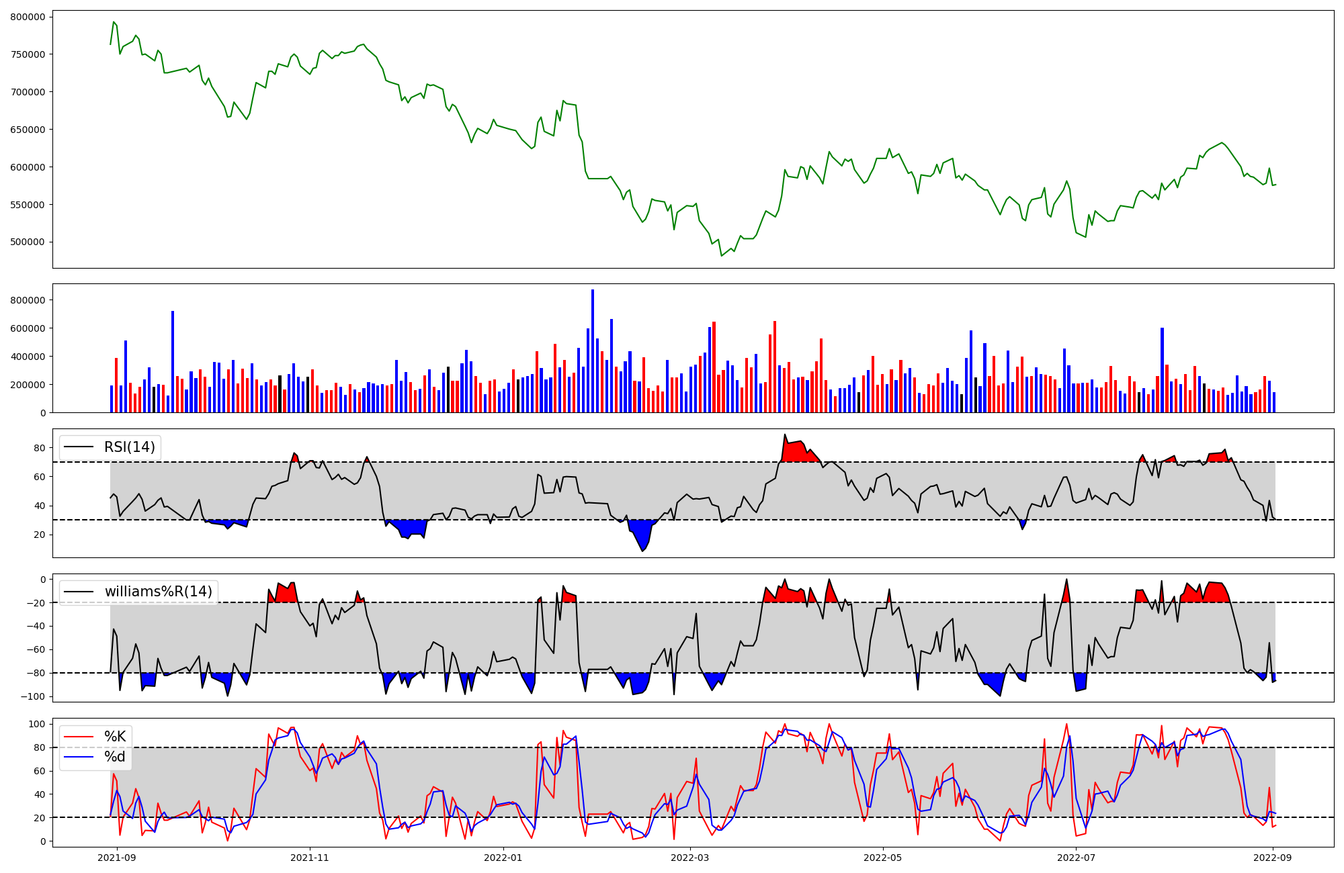Screen dimensions: 1344x873
Task: Click the 2021-11 x-axis date label
Action: tap(310, 858)
